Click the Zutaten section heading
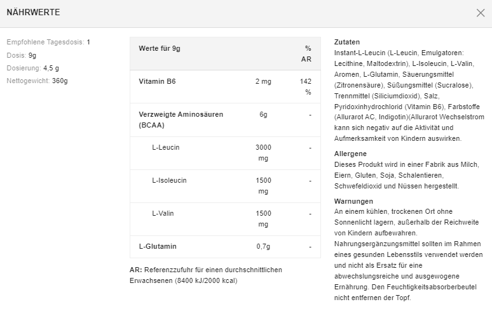The image size is (492, 309). pos(346,42)
